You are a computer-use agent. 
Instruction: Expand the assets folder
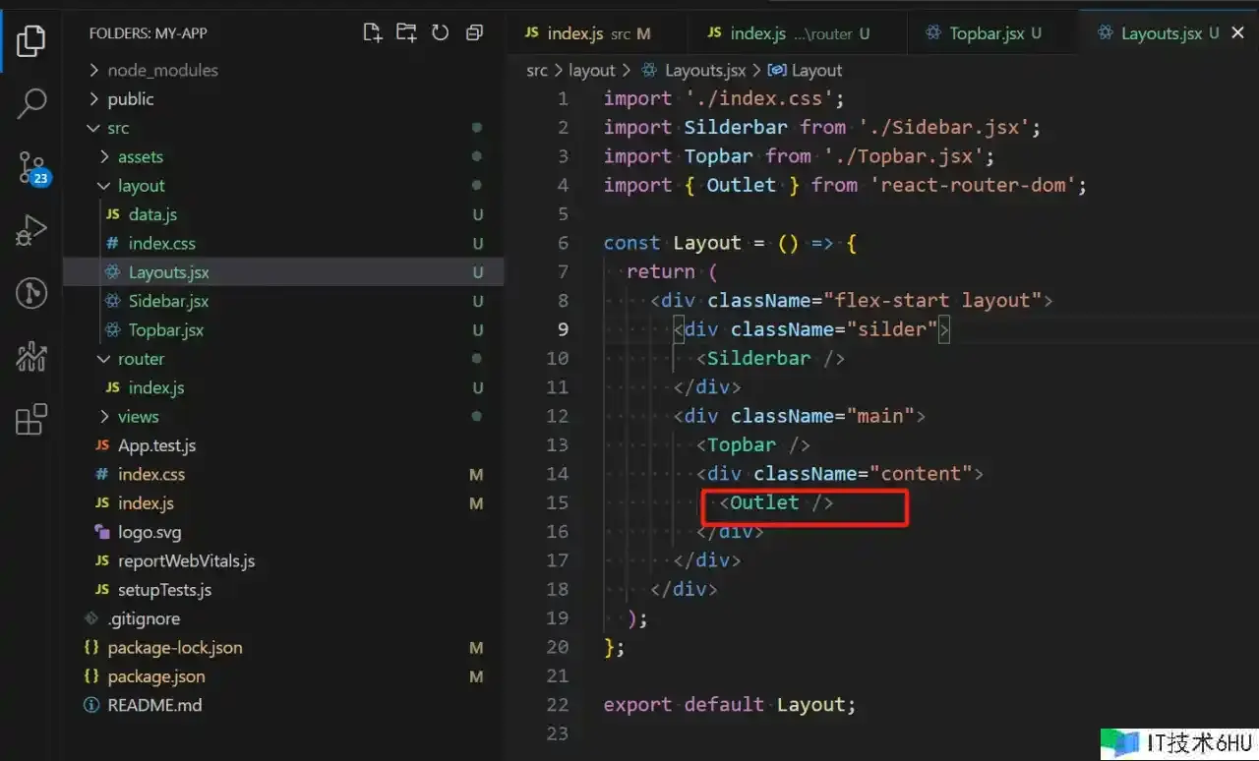click(x=140, y=157)
